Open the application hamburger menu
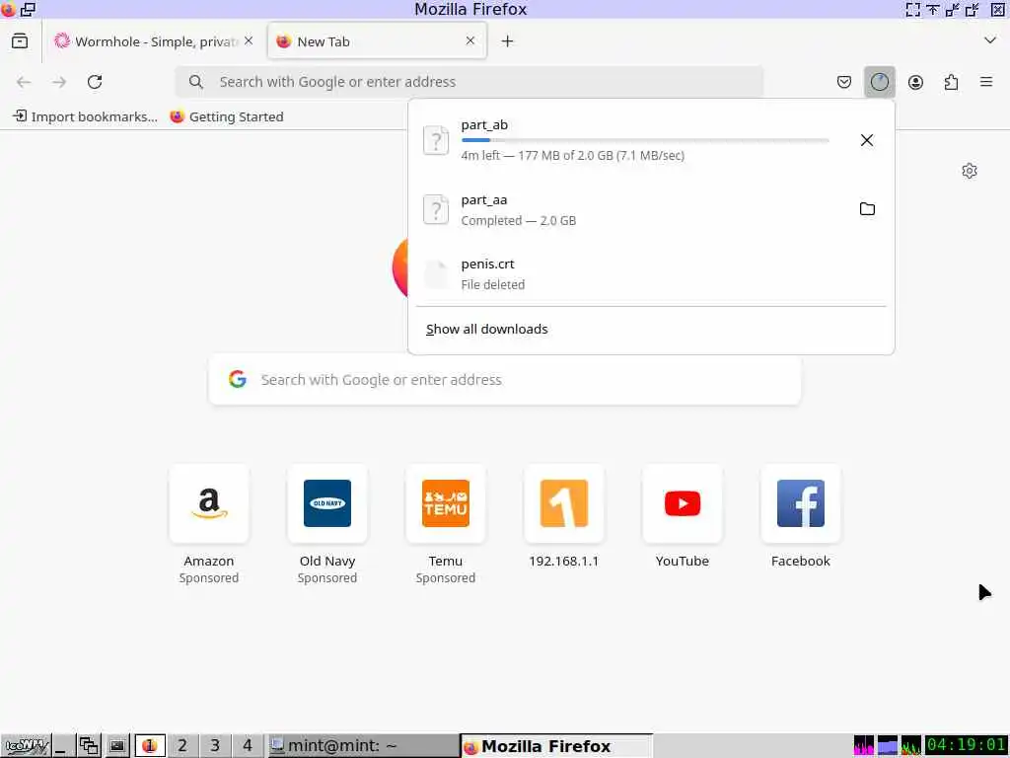This screenshot has width=1010, height=758. click(x=986, y=82)
